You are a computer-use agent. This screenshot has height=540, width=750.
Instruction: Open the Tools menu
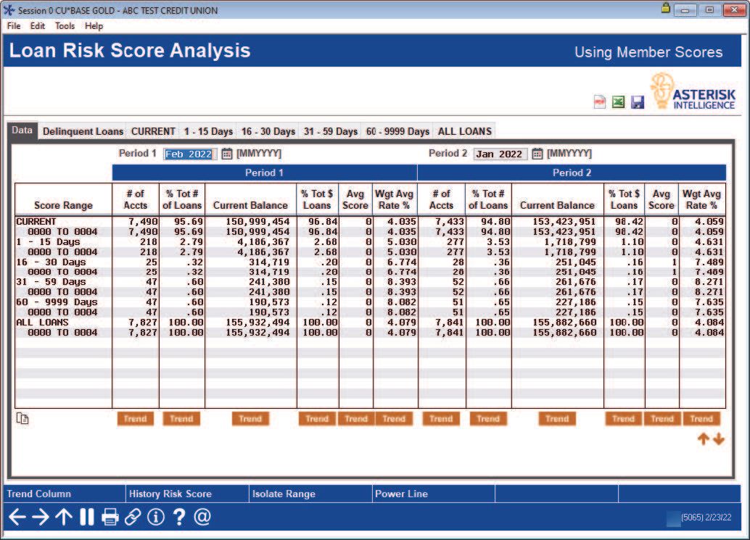coord(65,26)
